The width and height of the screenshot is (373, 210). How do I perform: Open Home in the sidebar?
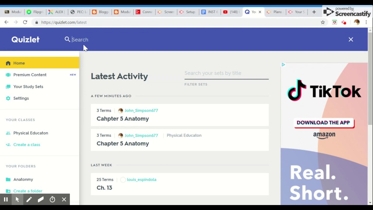click(39, 63)
